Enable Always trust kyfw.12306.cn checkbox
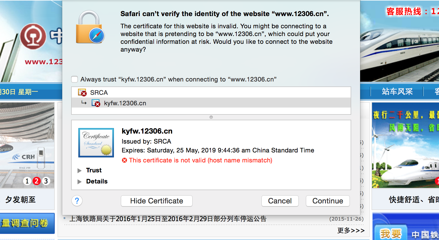 pyautogui.click(x=74, y=79)
